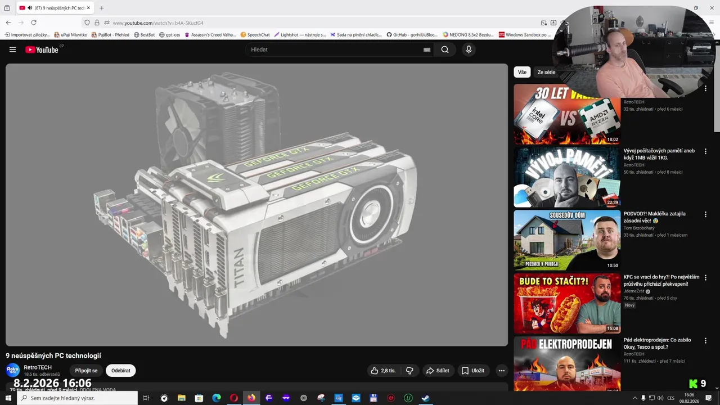Image resolution: width=720 pixels, height=405 pixels.
Task: Open the Sousedův dům video thumbnail
Action: point(567,240)
